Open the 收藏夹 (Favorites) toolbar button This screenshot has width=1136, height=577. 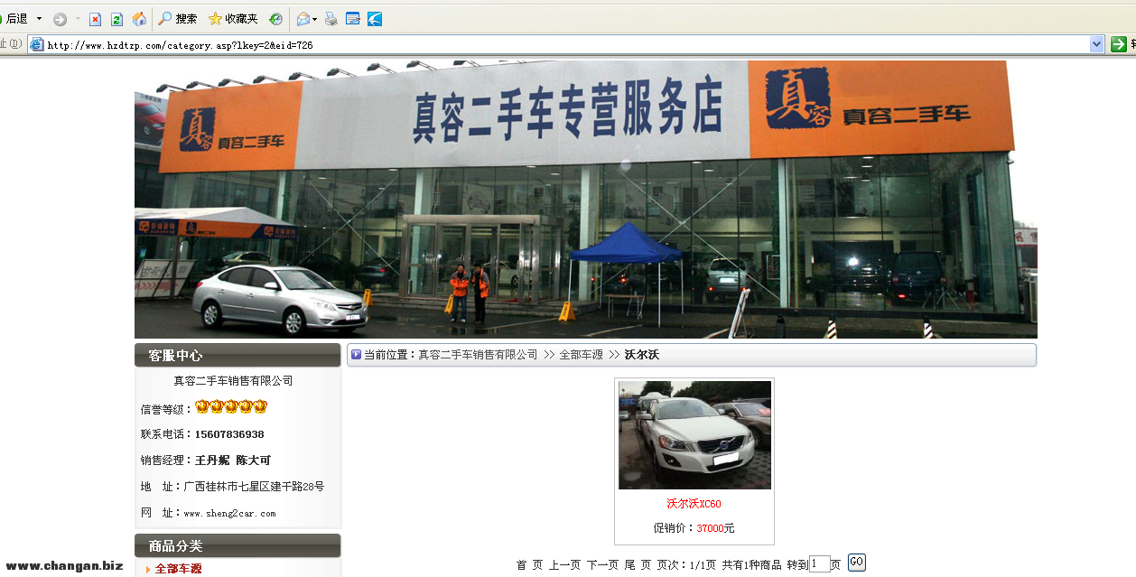click(233, 19)
